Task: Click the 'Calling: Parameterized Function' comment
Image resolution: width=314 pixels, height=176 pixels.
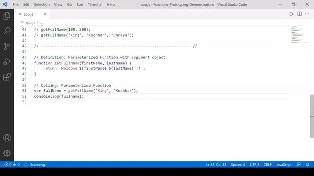Action: pos(73,85)
